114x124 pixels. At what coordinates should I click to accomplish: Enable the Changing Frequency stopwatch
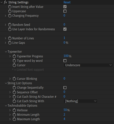tap(10, 16)
